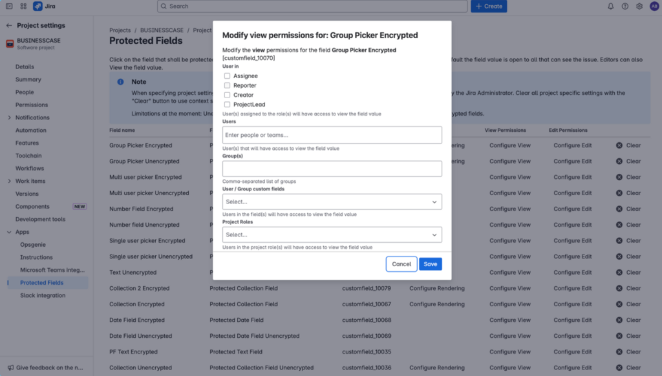Expand the Notifications section in sidebar

(9, 118)
